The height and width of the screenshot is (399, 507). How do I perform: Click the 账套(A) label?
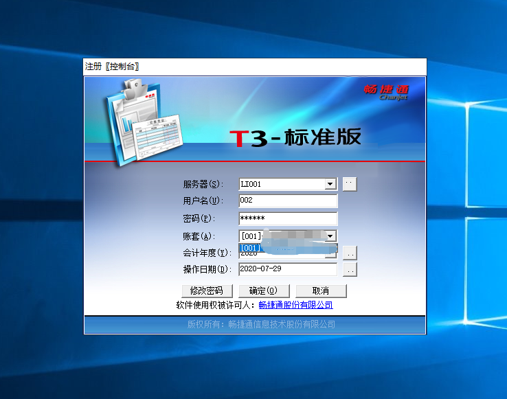[199, 236]
